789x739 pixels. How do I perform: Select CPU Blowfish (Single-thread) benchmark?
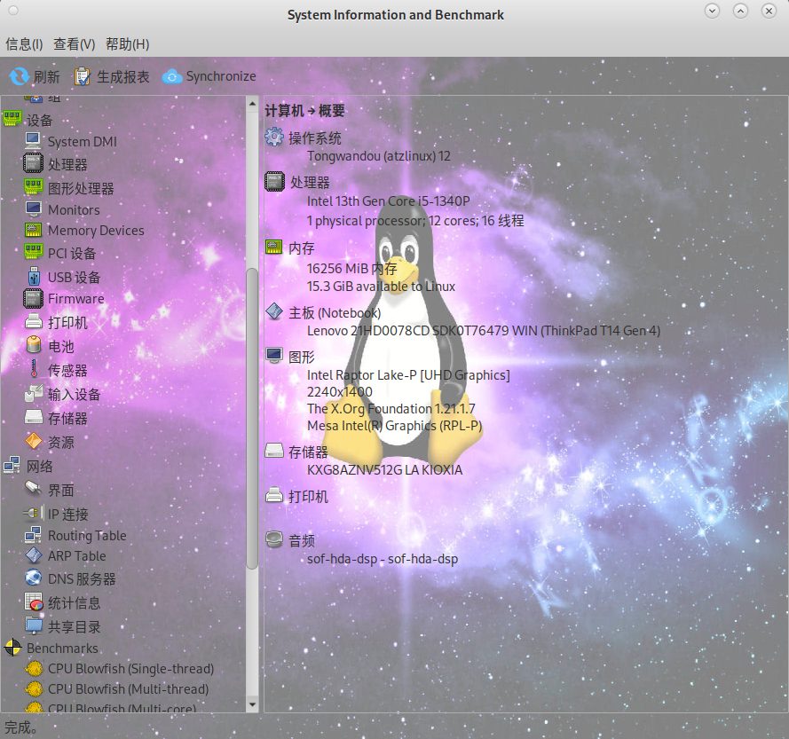[130, 669]
